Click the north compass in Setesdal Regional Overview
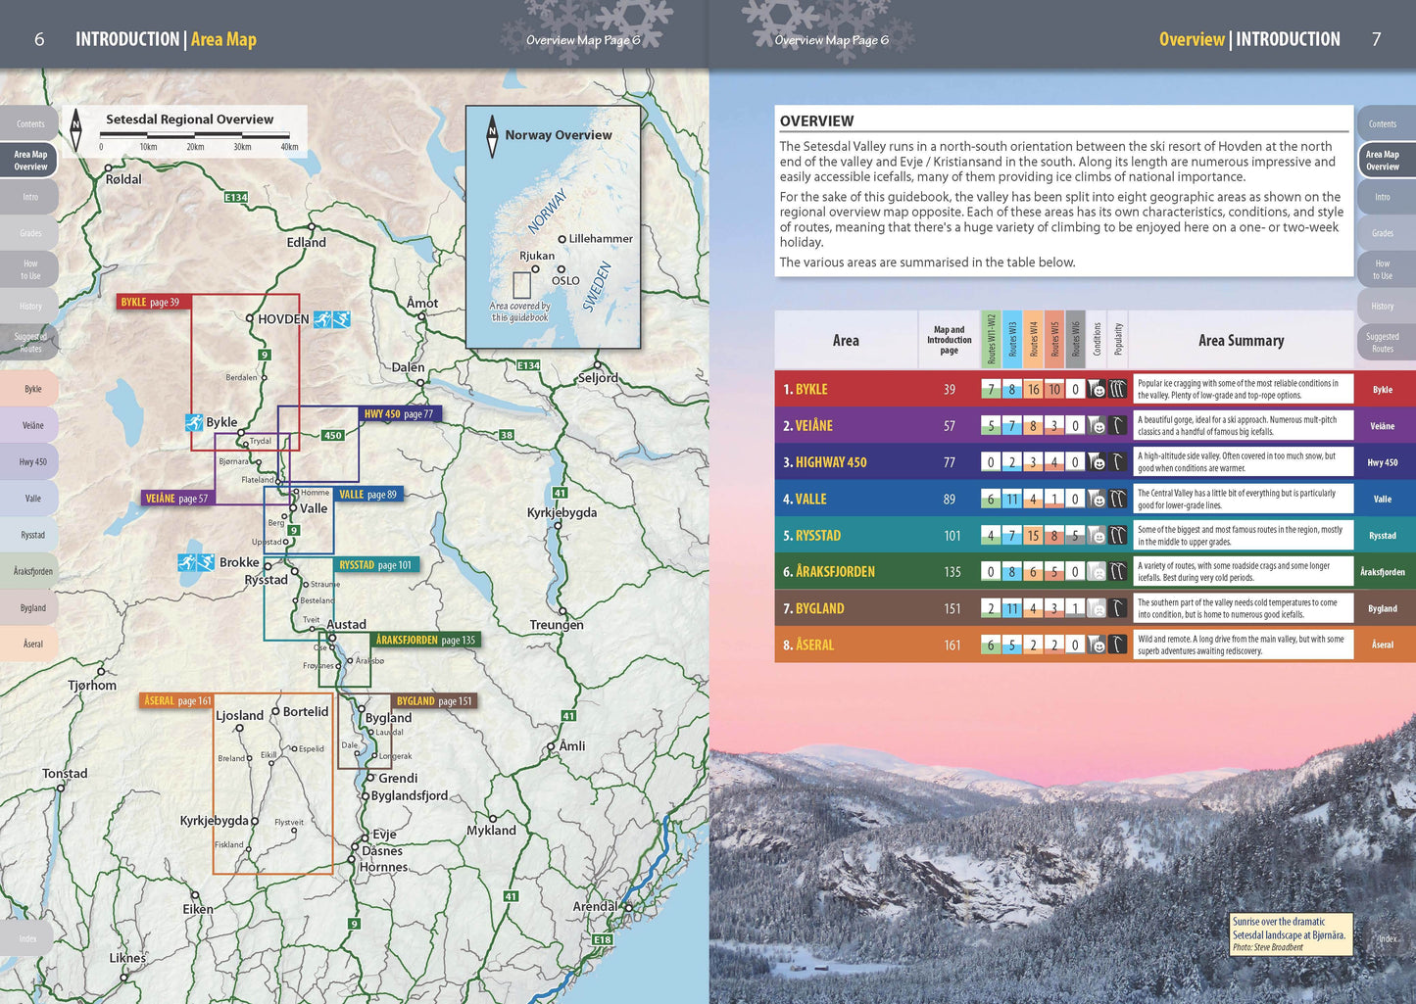 coord(76,130)
